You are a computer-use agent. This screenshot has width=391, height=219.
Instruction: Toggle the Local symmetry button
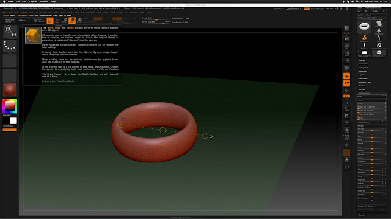(x=346, y=83)
